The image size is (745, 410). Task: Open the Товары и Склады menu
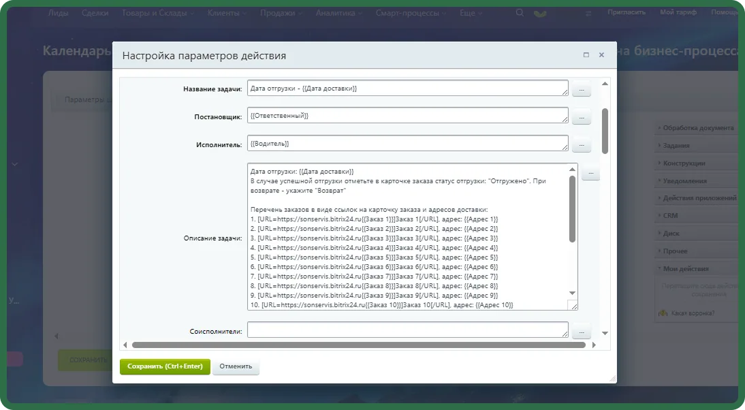[x=158, y=13]
